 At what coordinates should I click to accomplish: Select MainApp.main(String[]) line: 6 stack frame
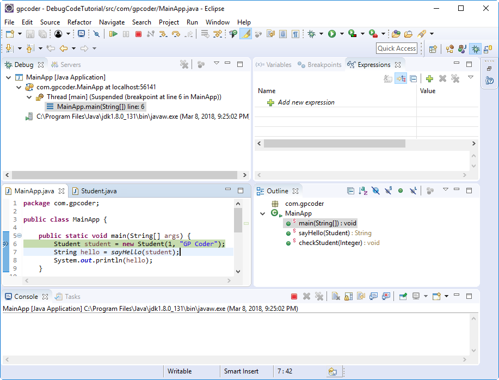(x=95, y=107)
